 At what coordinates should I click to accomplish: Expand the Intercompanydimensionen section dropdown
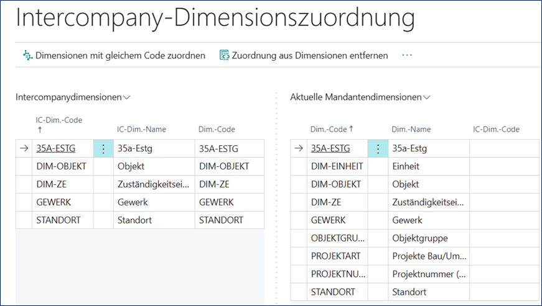(127, 97)
